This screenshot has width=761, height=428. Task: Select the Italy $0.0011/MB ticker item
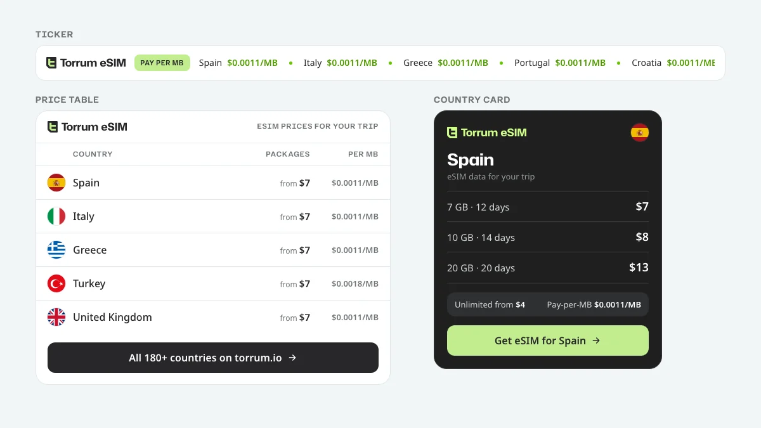(x=341, y=63)
